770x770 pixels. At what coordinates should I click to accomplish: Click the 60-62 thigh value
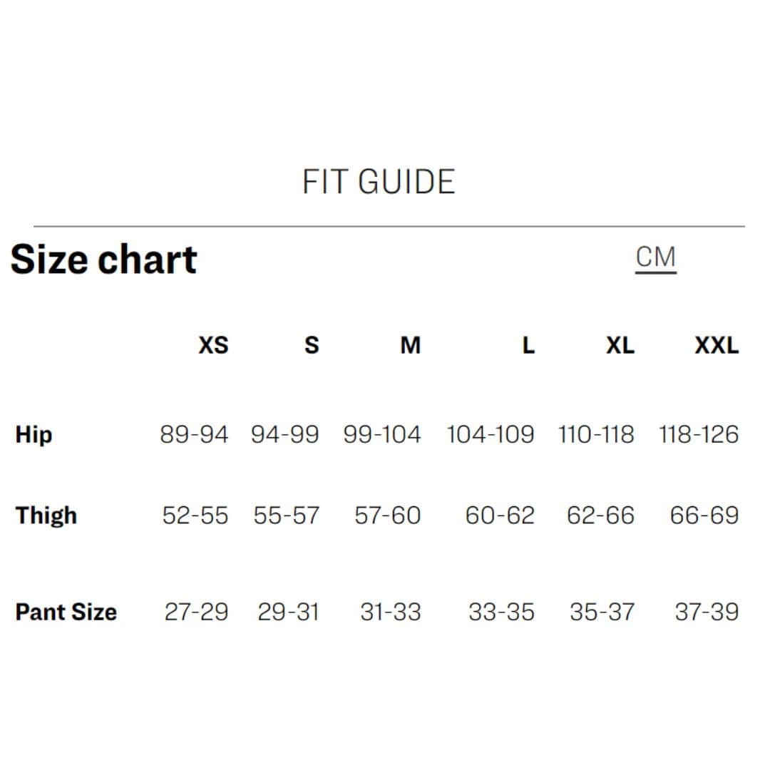500,515
